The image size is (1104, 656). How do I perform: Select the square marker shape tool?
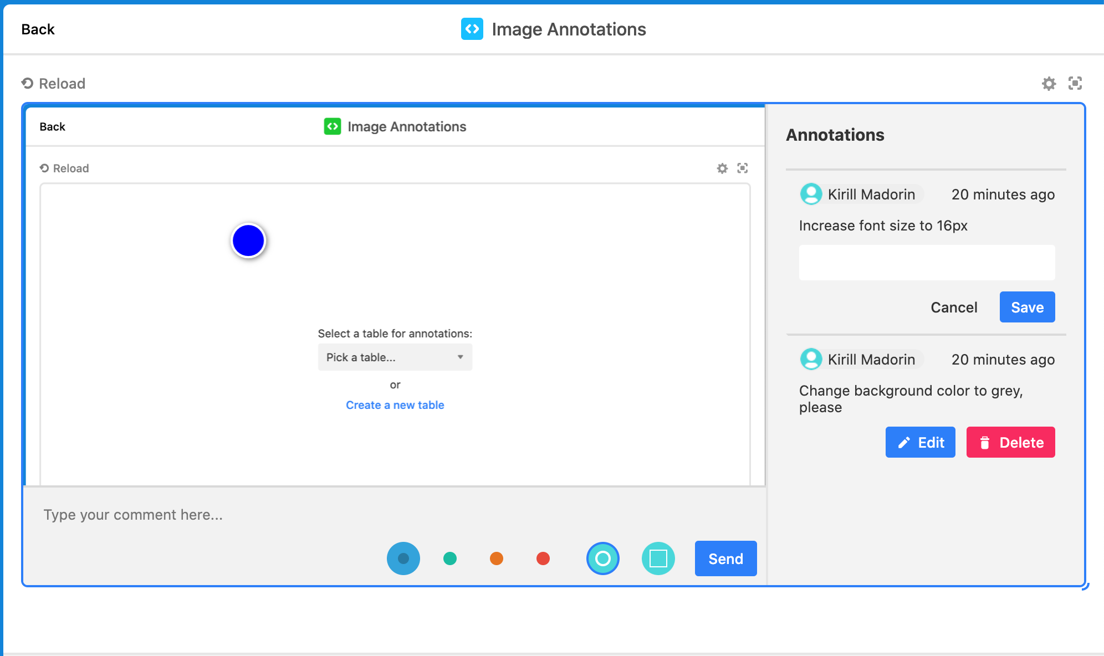658,558
